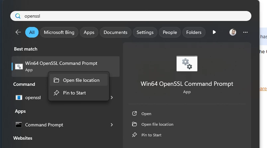Select the All filter tab
Screen dimensions: 267x148
pos(32,32)
